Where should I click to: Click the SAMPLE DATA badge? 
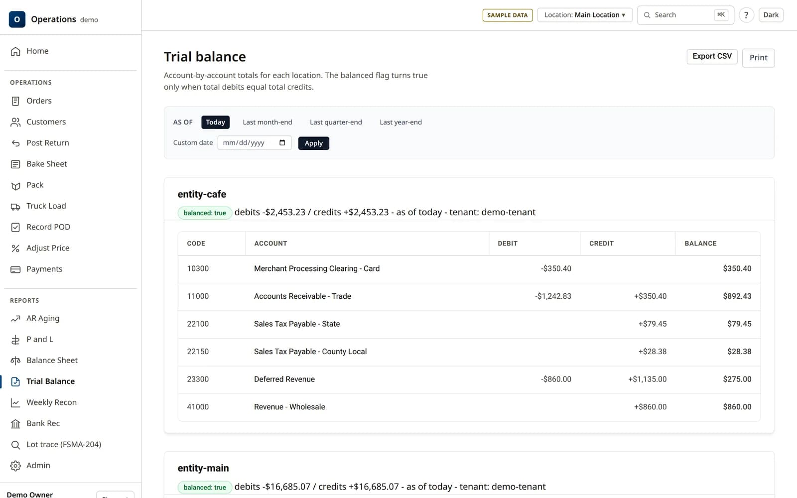tap(508, 15)
